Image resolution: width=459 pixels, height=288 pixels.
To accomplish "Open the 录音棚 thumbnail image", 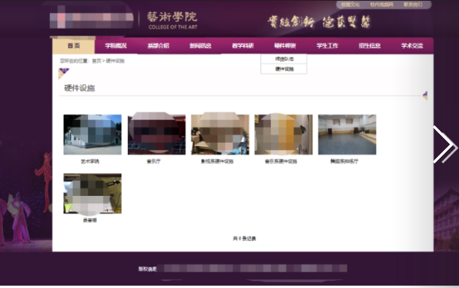I will [x=92, y=194].
